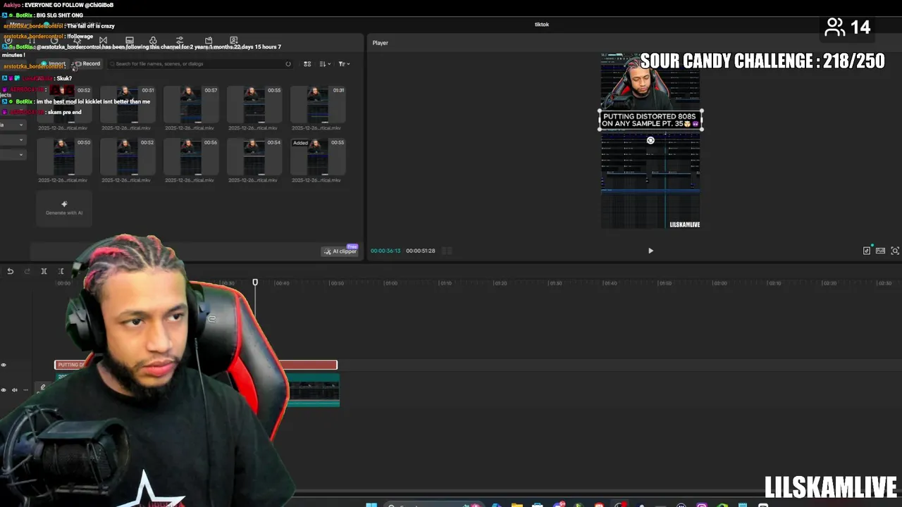
Task: Select the 01:31 clip thumbnail
Action: 318,104
